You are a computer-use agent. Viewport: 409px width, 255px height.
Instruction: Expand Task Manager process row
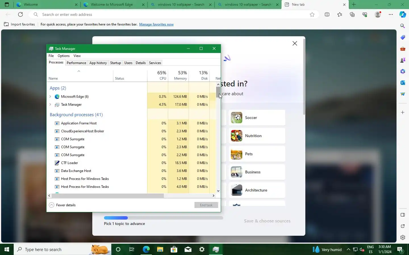coord(50,105)
